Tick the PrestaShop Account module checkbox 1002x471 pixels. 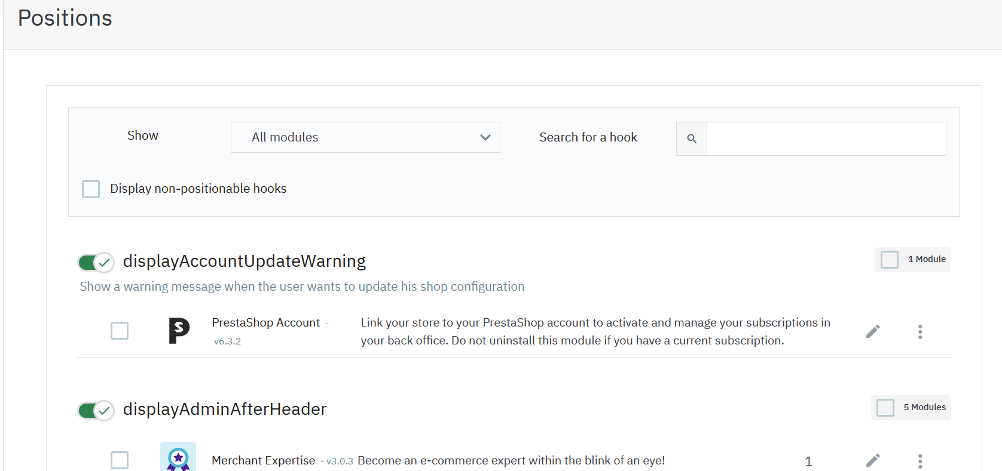(x=120, y=331)
